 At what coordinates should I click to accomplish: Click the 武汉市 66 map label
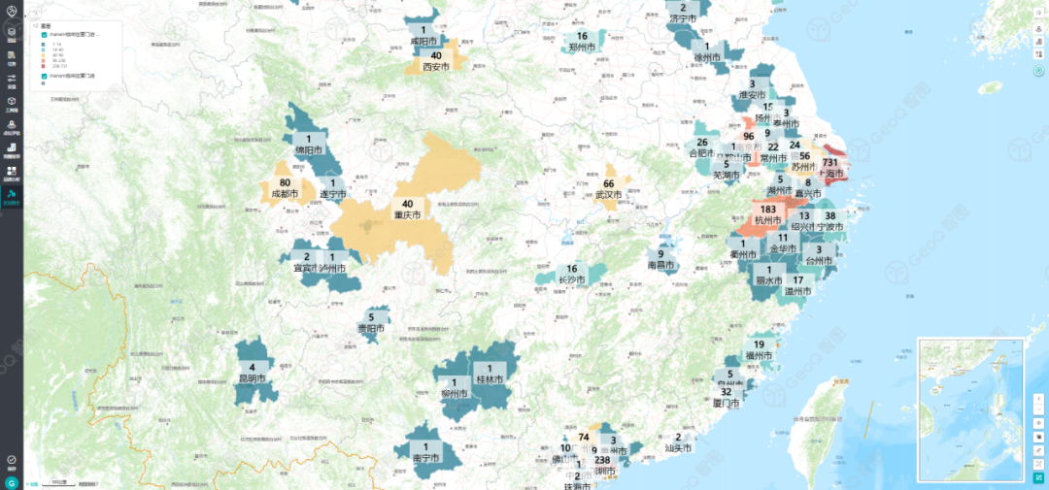[x=608, y=189]
